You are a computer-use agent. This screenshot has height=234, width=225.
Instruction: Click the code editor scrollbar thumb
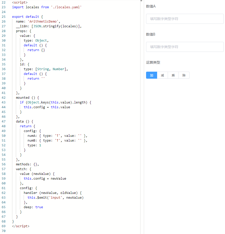pos(141,1)
